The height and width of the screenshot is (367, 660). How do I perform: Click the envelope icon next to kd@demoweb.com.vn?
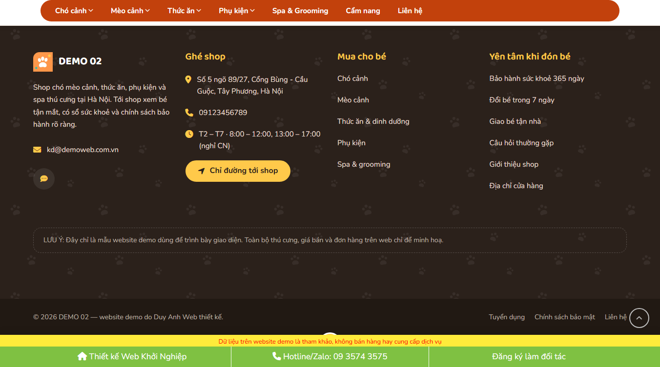(x=37, y=150)
